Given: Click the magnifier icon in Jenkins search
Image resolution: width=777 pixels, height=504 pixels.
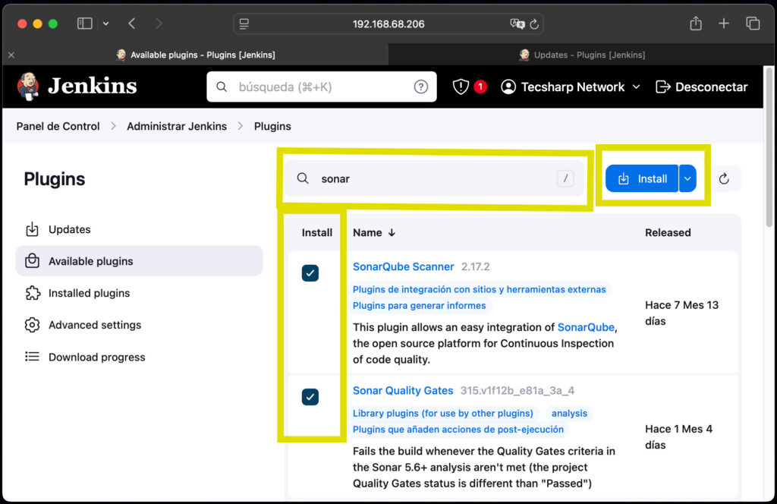Looking at the screenshot, I should click(222, 87).
